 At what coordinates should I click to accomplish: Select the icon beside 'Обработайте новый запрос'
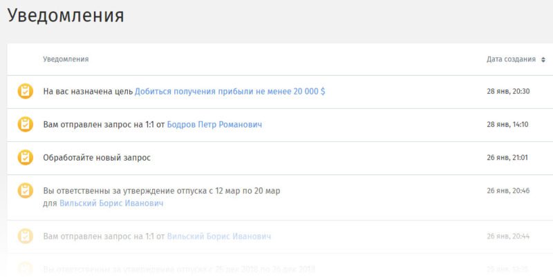click(25, 158)
